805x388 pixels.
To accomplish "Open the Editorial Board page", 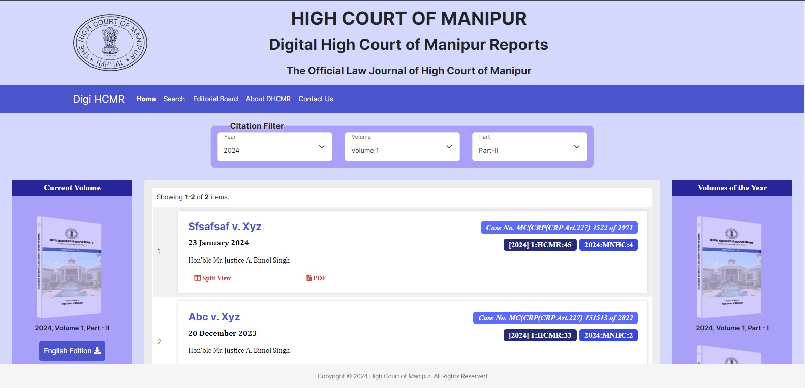I will pyautogui.click(x=215, y=99).
